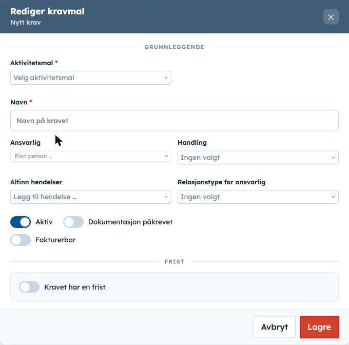This screenshot has height=345, width=349.
Task: Close the Rediger kravmal dialog with X
Action: coord(331,17)
